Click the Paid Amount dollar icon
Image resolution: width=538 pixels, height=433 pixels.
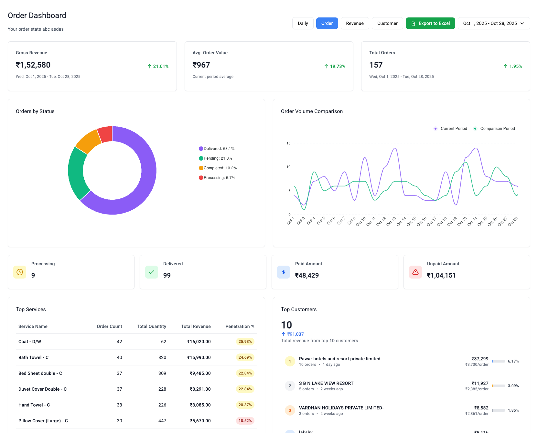284,272
